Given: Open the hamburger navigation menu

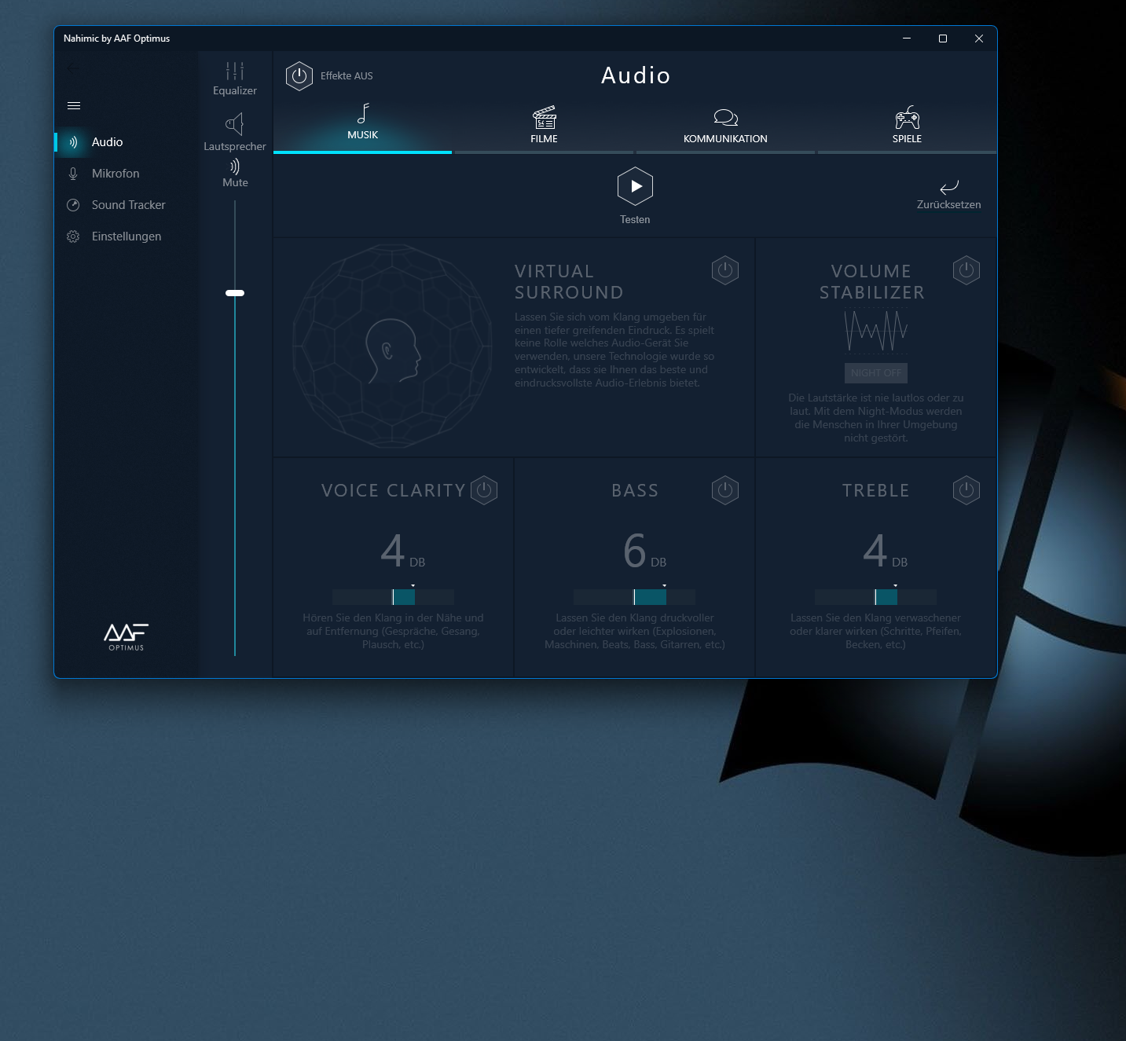Looking at the screenshot, I should click(x=74, y=106).
